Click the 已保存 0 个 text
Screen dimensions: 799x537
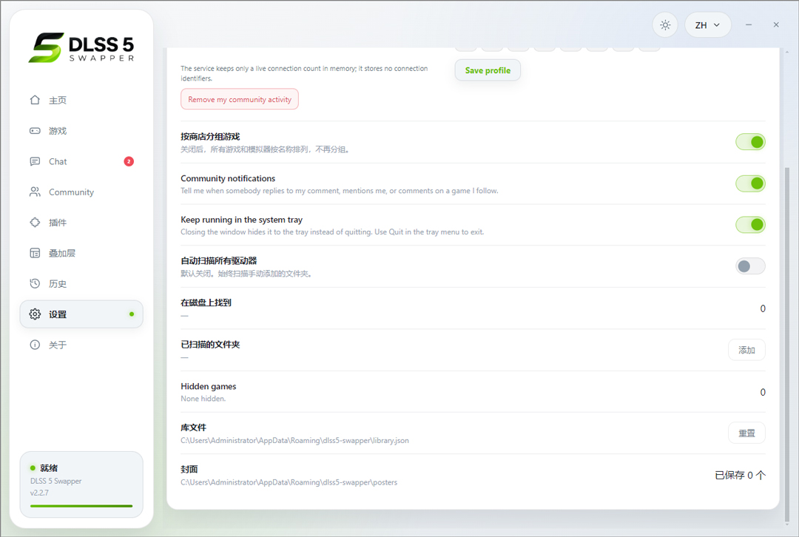tap(740, 476)
